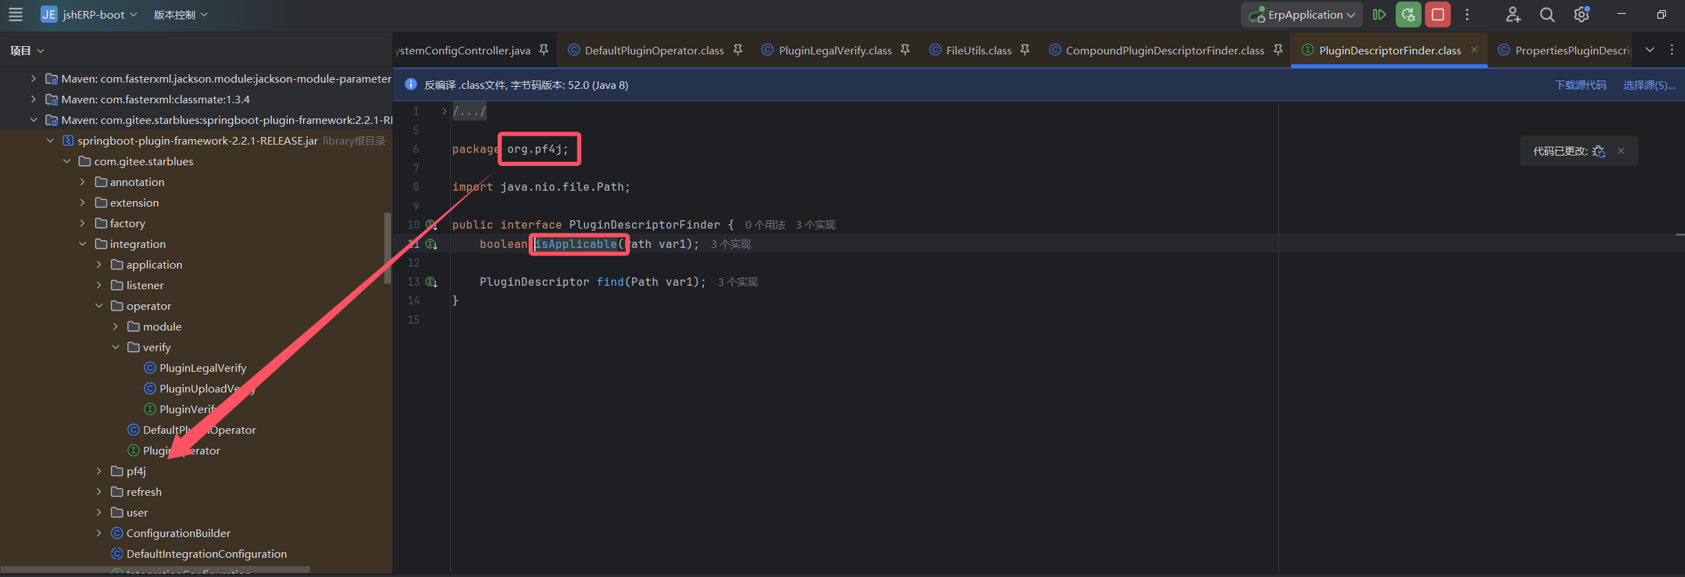Image resolution: width=1685 pixels, height=577 pixels.
Task: Toggle pin on the CompoundPluginDescriptorFinder.class tab
Action: (1278, 50)
